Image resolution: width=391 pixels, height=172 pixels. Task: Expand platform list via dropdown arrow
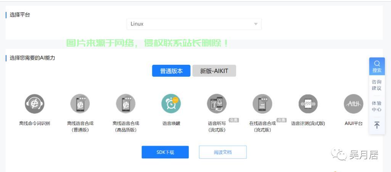256,24
